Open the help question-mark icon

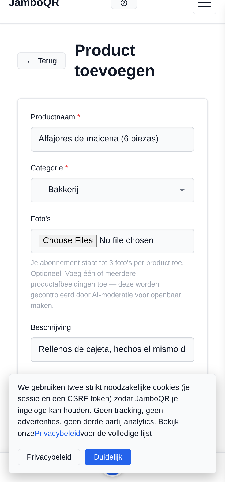click(124, 3)
